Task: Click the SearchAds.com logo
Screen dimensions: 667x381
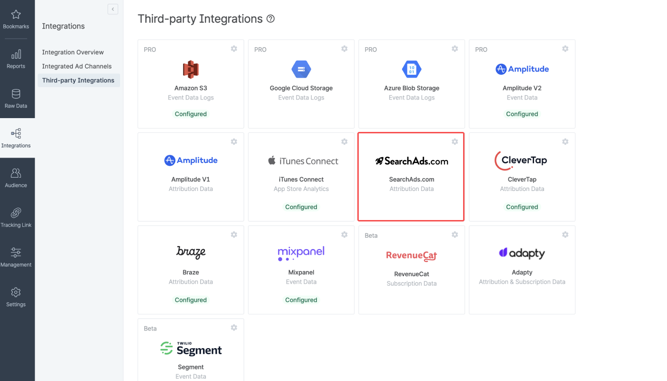Action: point(412,161)
